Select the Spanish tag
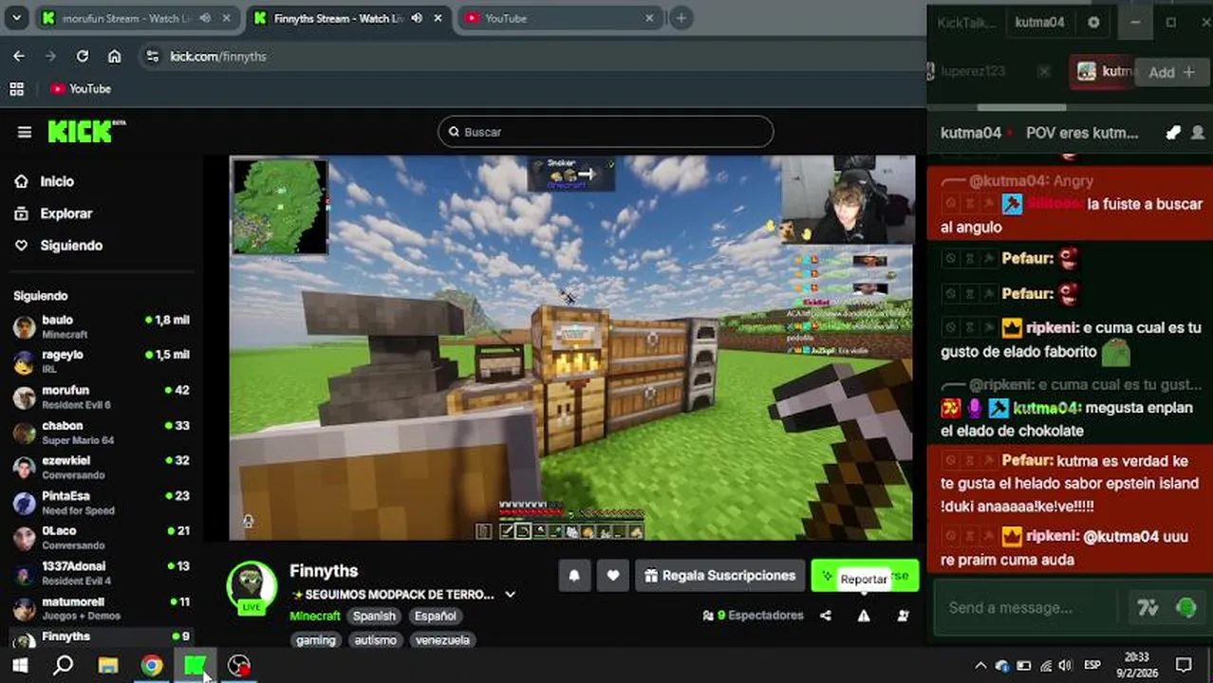The height and width of the screenshot is (683, 1213). pos(374,616)
